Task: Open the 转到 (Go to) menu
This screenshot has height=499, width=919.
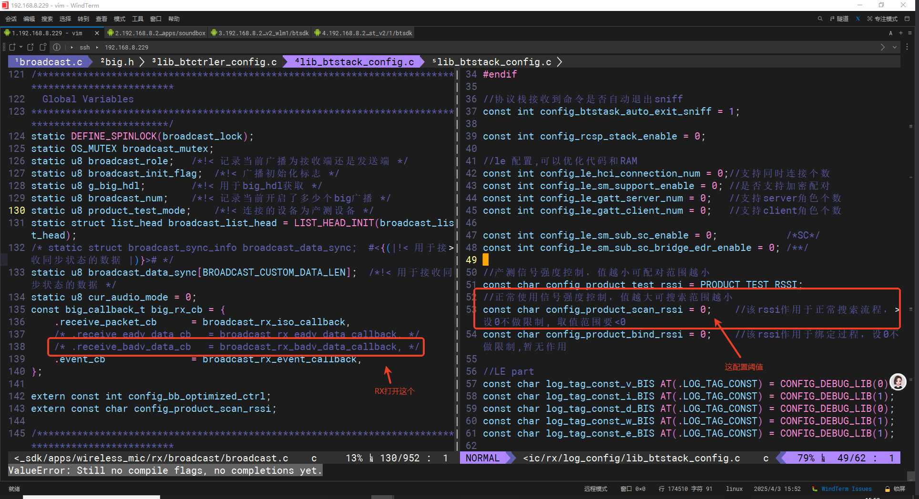Action: tap(83, 19)
